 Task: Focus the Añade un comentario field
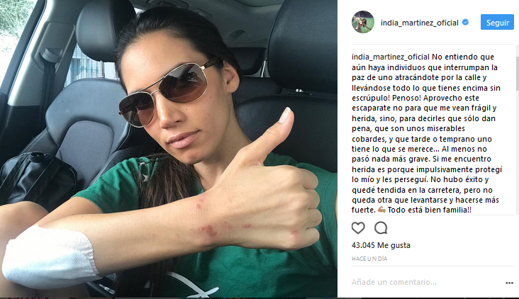(x=427, y=282)
